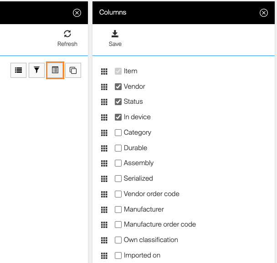The image size is (277, 263).
Task: Select the Vendor order code label
Action: tap(151, 194)
